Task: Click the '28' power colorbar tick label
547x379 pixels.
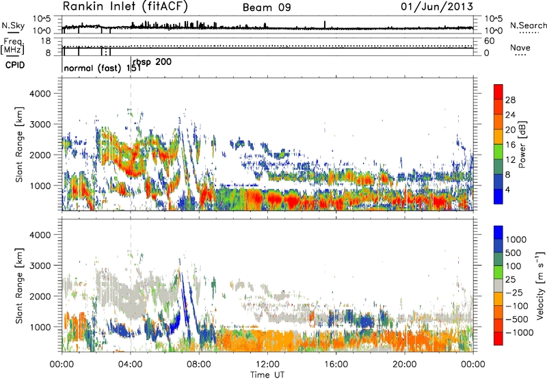Action: [510, 100]
